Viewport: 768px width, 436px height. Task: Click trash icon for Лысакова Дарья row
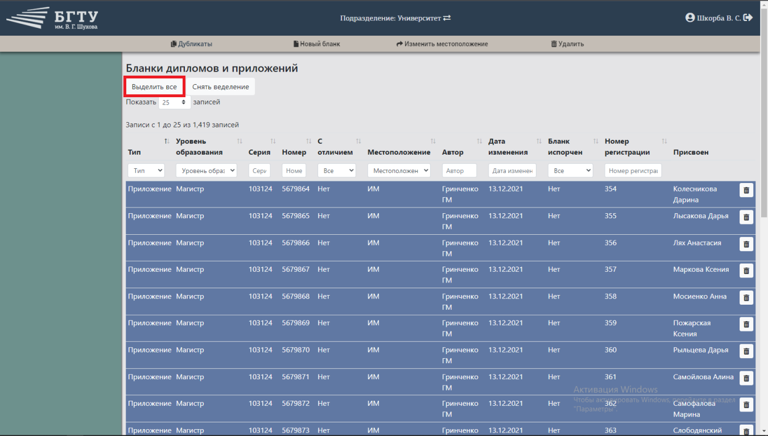pos(746,217)
